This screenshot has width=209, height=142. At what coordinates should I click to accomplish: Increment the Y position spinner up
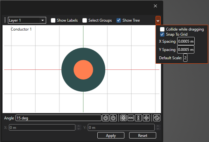click(158, 126)
